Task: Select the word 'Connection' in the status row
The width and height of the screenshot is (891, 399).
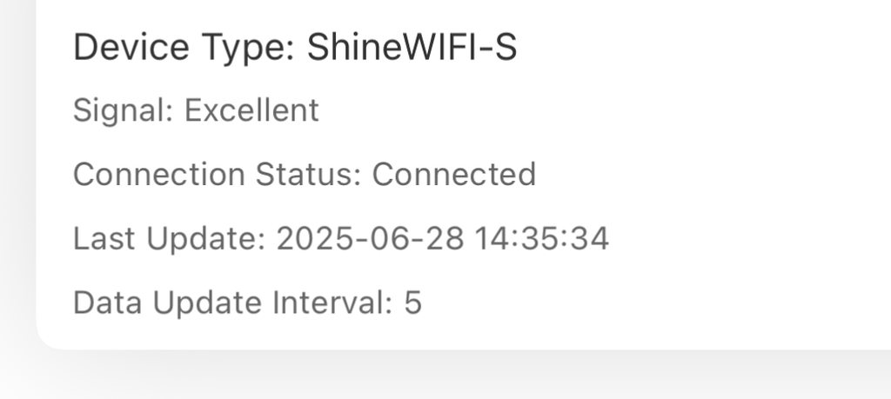Action: [x=158, y=175]
